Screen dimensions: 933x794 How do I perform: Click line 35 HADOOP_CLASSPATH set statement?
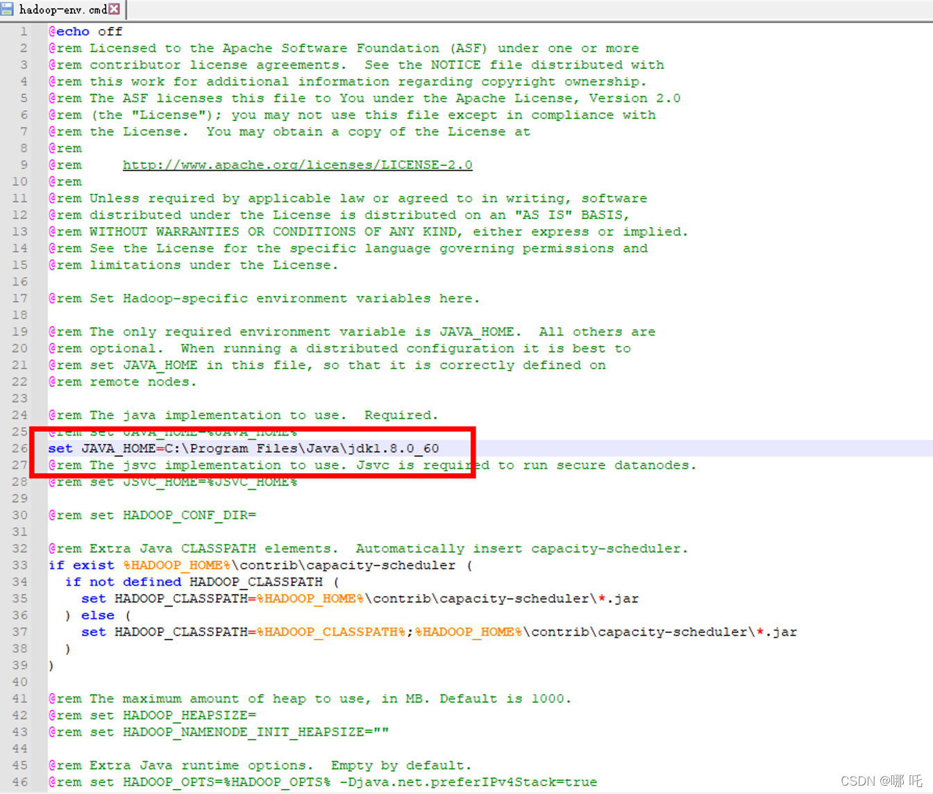point(360,598)
